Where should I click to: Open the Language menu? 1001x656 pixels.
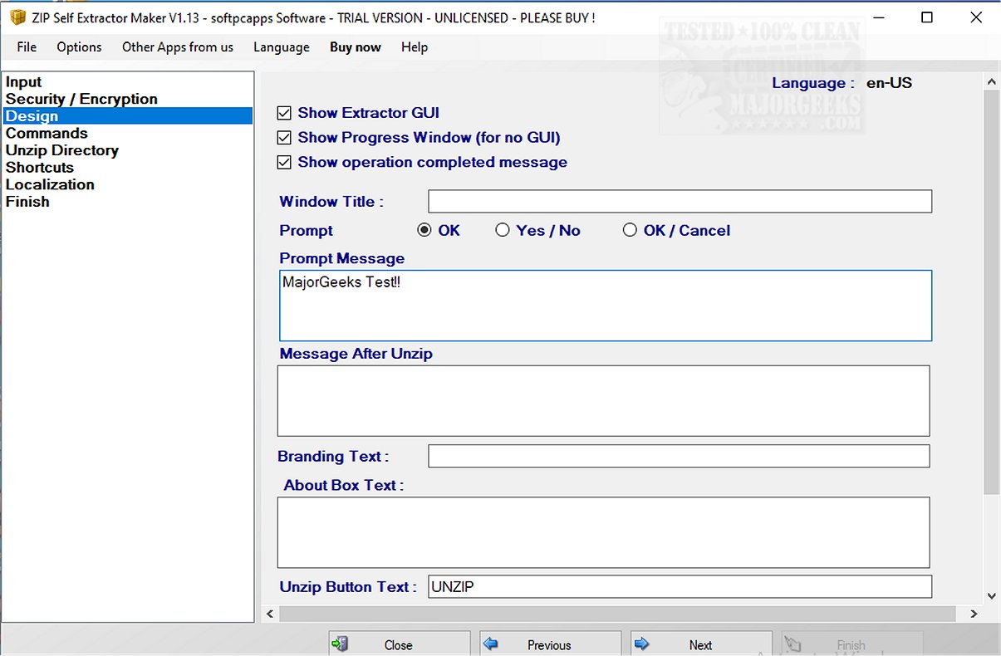point(282,47)
